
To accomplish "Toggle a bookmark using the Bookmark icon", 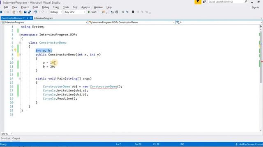I will pyautogui.click(x=133, y=12).
